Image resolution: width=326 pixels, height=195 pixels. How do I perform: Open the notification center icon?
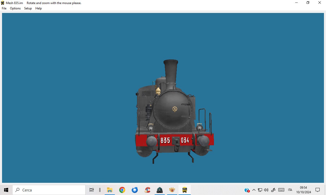tap(318, 190)
